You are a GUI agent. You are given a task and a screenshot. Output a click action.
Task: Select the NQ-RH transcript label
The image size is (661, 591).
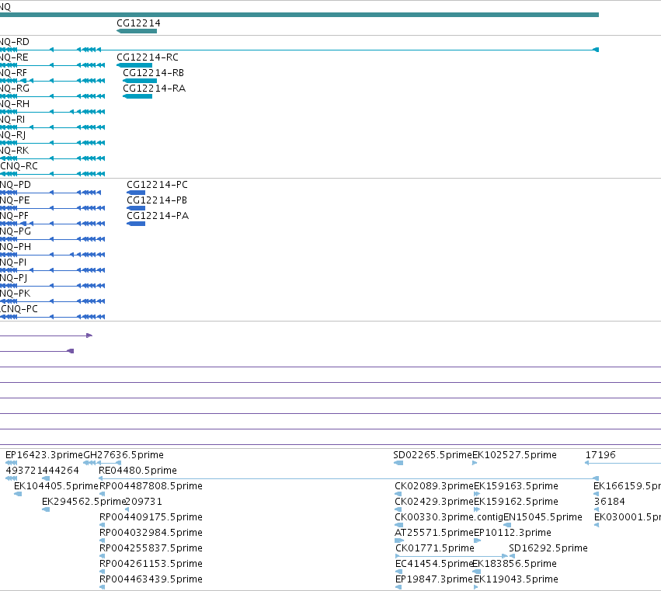point(15,104)
